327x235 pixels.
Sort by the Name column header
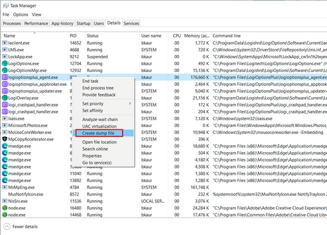[35, 35]
